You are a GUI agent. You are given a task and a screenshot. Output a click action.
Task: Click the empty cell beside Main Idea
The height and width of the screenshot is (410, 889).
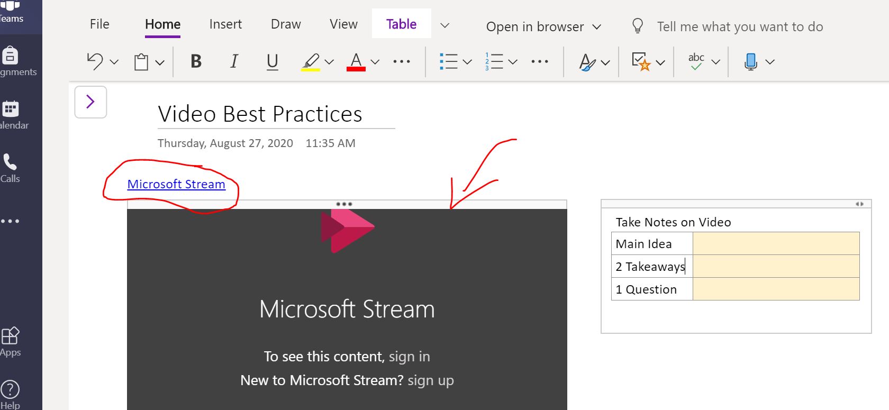tap(776, 243)
